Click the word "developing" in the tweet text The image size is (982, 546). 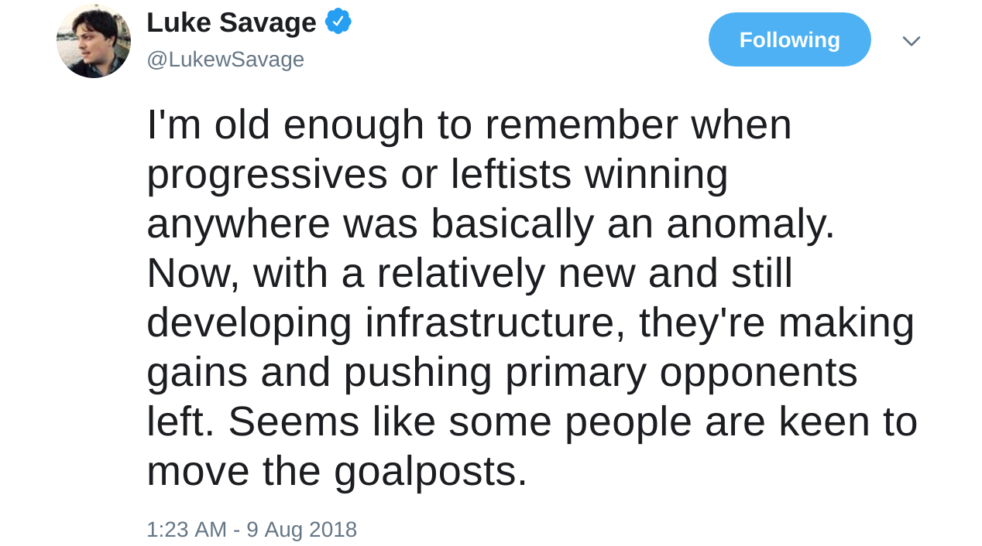pyautogui.click(x=249, y=323)
